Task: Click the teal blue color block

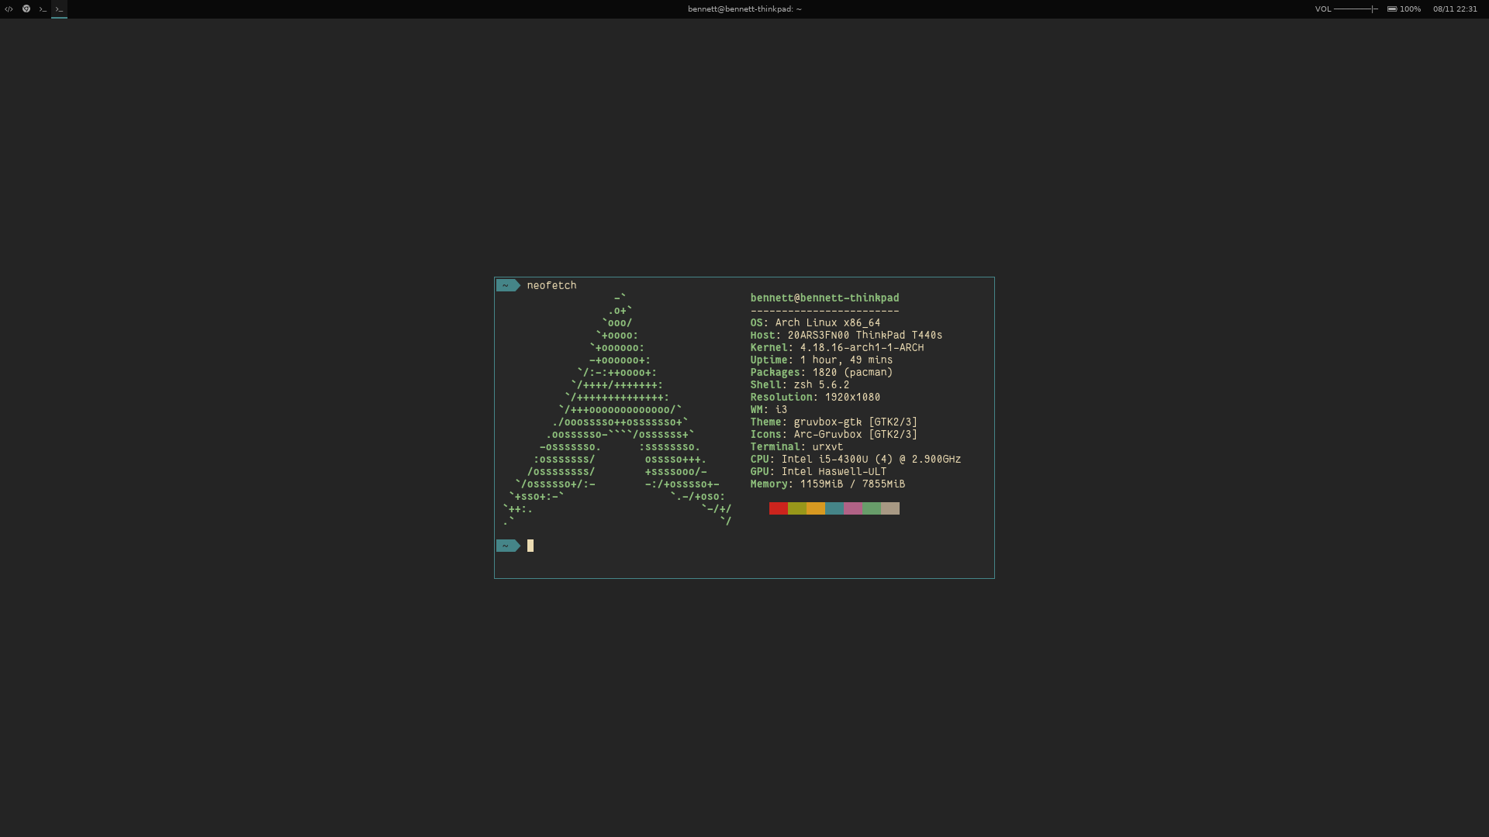Action: click(834, 508)
